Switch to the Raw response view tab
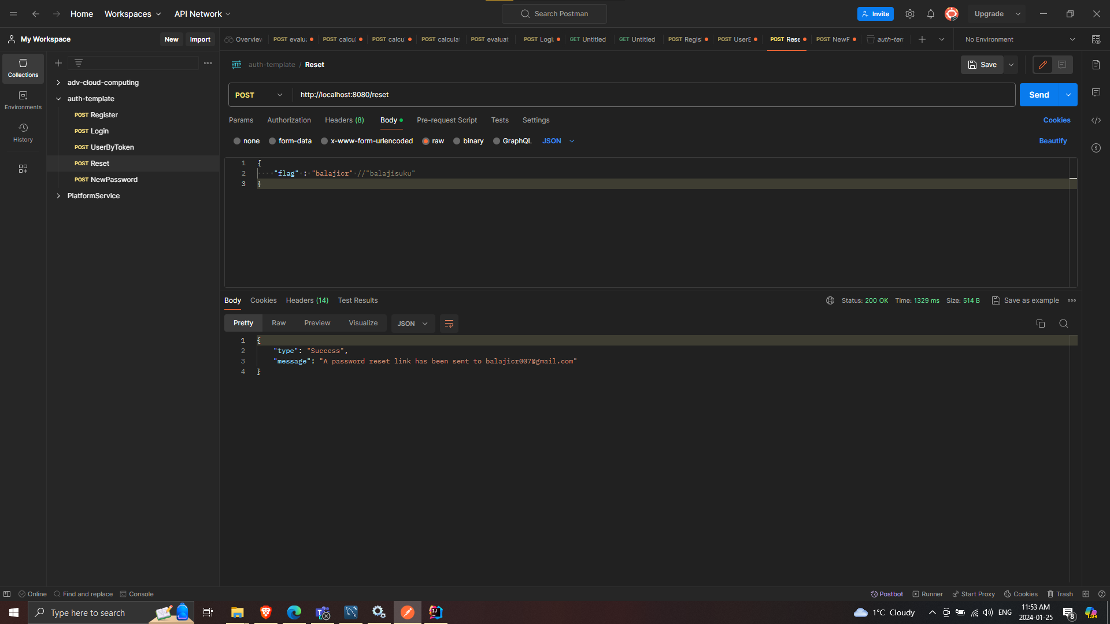 (x=279, y=323)
